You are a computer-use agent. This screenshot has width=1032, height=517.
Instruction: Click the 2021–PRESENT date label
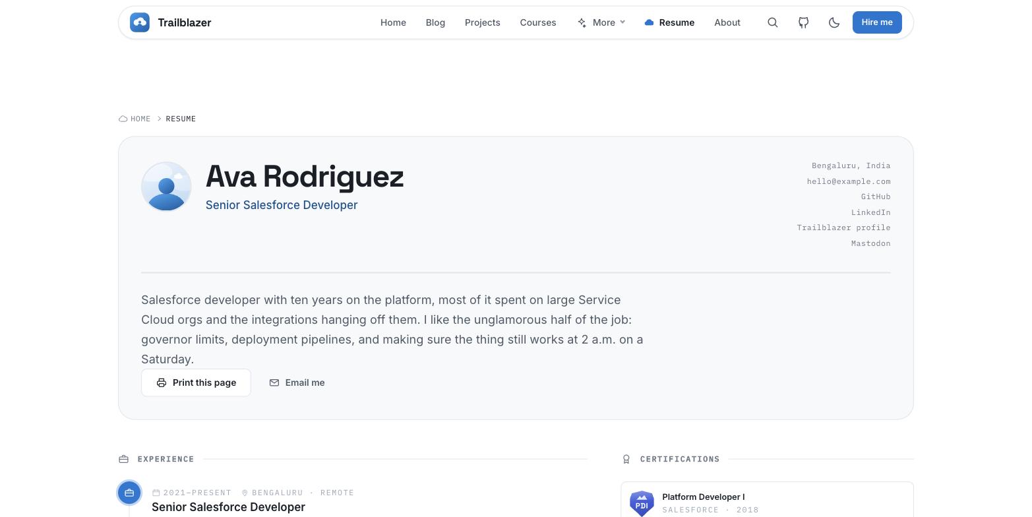tap(197, 493)
